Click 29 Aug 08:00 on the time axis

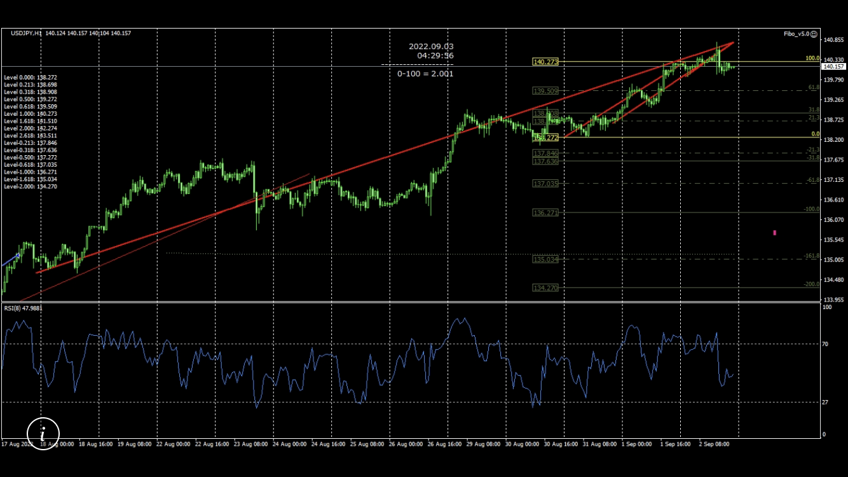[x=484, y=444]
